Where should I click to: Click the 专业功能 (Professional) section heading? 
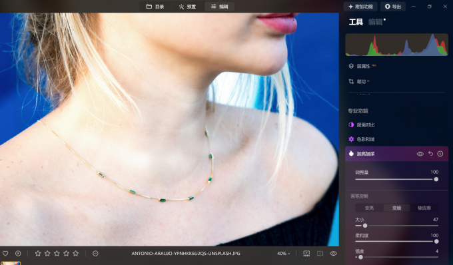(358, 111)
